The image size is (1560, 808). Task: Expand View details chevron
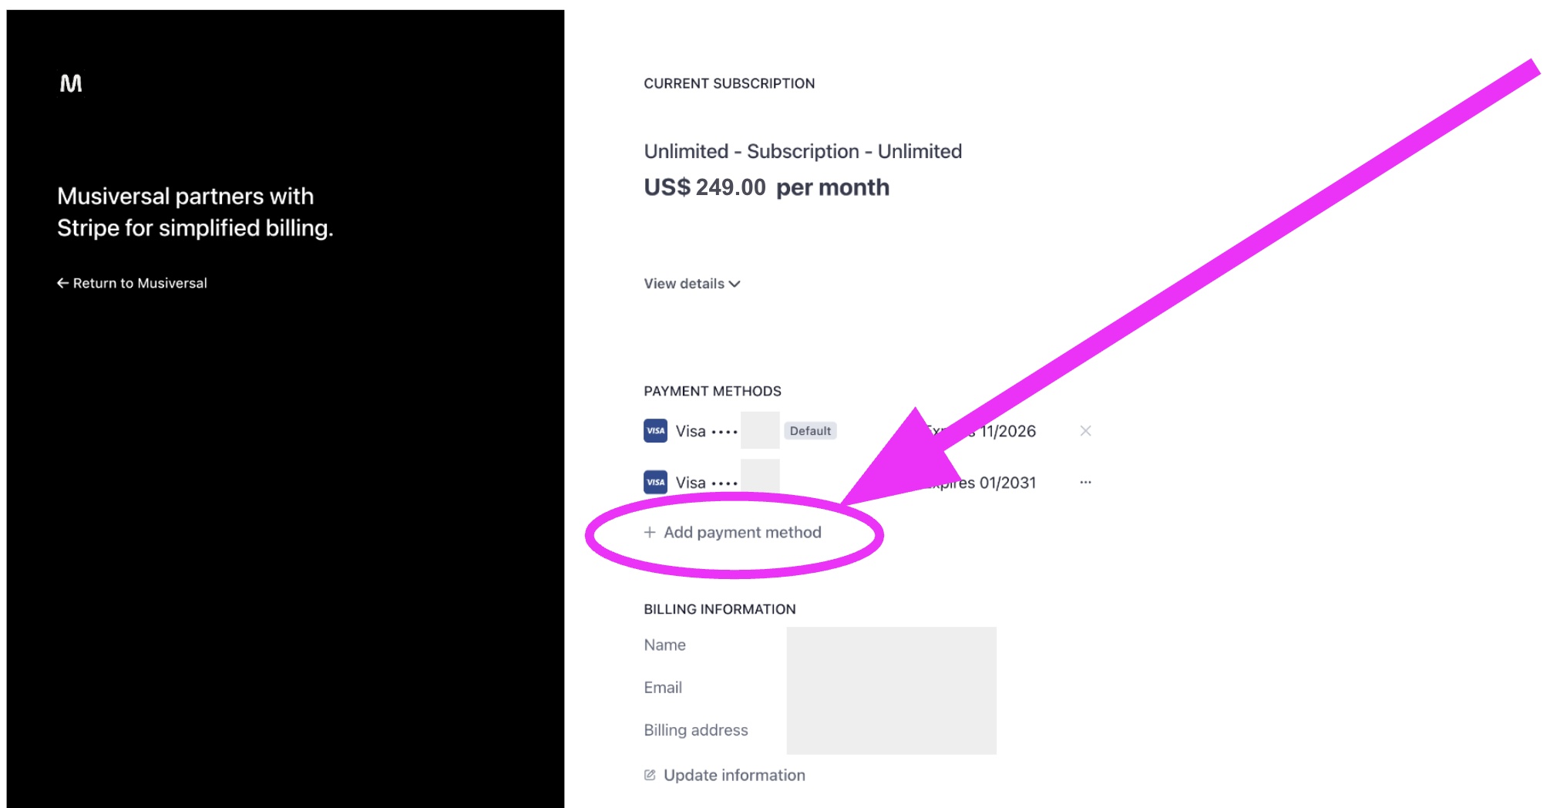[x=735, y=284]
